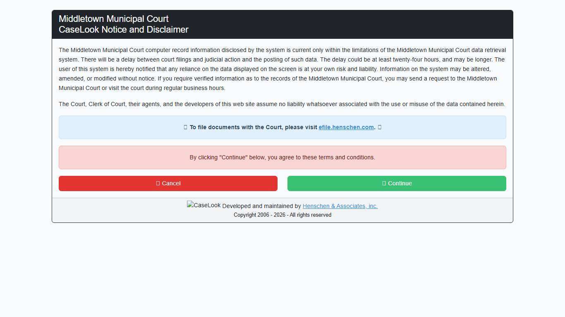565x317 pixels.
Task: Click the paragraph about assuming no liability
Action: click(282, 104)
